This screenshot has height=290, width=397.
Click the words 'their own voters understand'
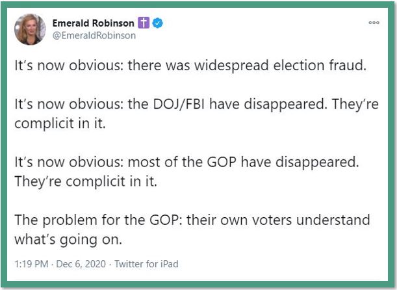point(279,220)
